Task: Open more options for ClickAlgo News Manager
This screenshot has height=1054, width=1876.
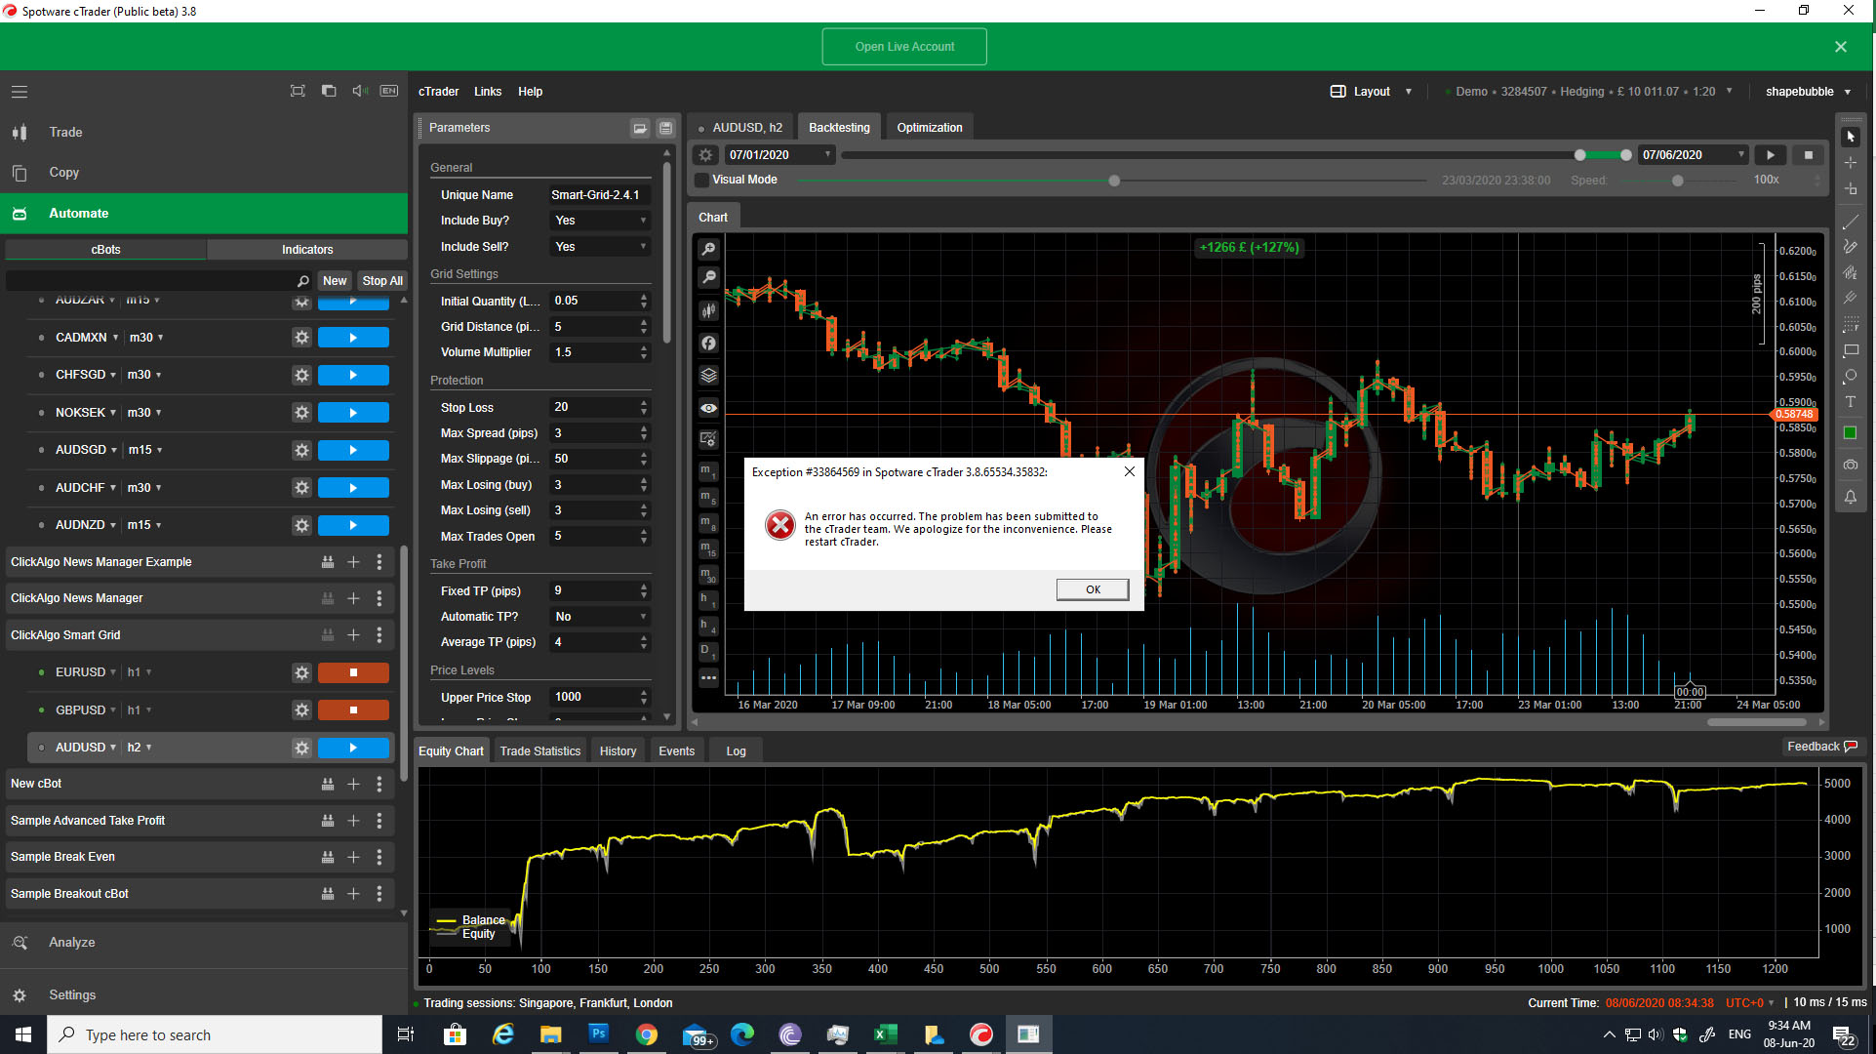Action: pyautogui.click(x=379, y=598)
